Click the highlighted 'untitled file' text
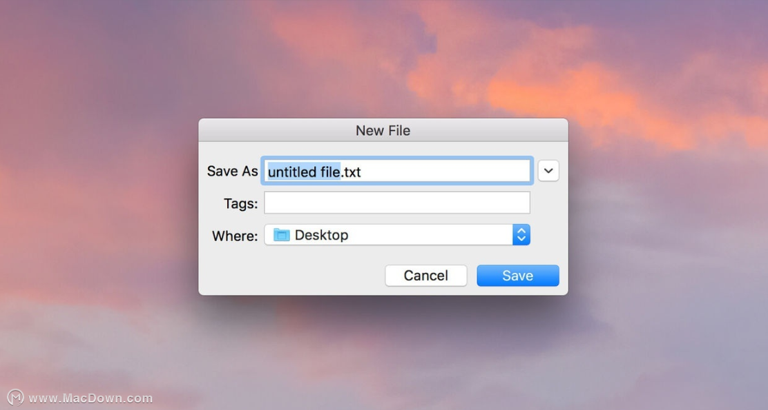 pos(304,172)
